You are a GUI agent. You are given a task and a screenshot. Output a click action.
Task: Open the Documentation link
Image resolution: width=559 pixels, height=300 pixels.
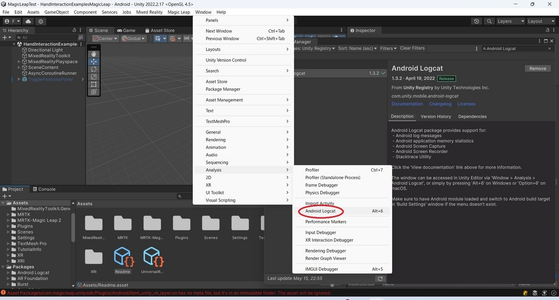click(407, 104)
